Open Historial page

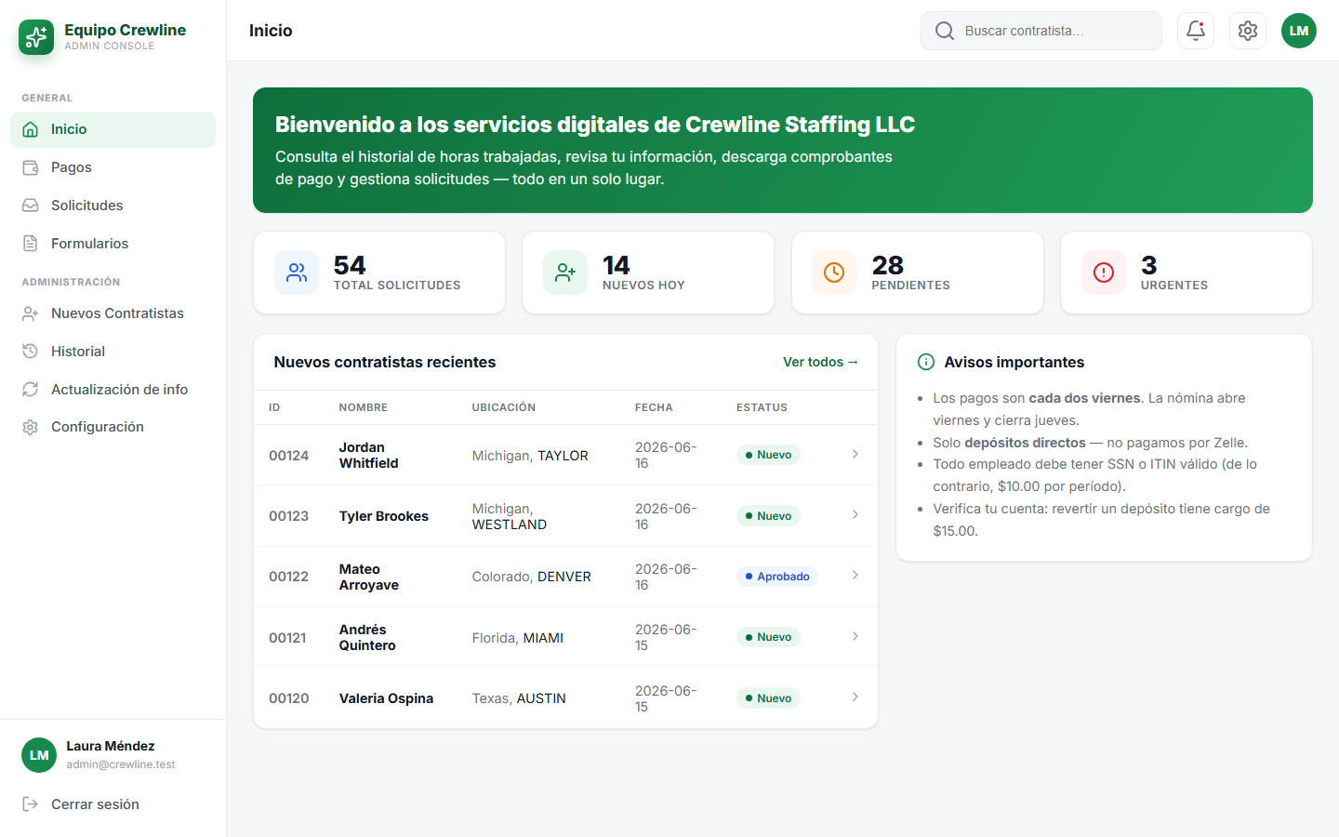pyautogui.click(x=113, y=352)
